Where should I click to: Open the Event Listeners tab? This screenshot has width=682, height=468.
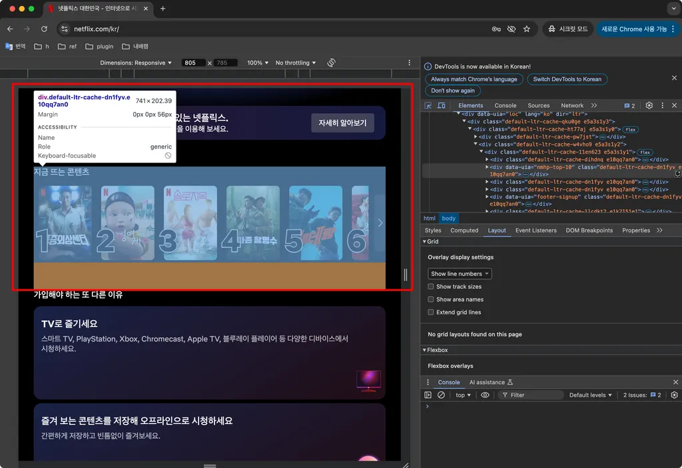click(x=536, y=230)
